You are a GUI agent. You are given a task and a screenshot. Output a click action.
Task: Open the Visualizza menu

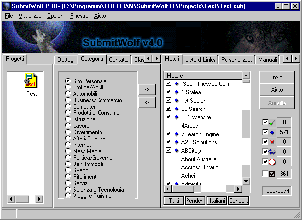pos(30,16)
